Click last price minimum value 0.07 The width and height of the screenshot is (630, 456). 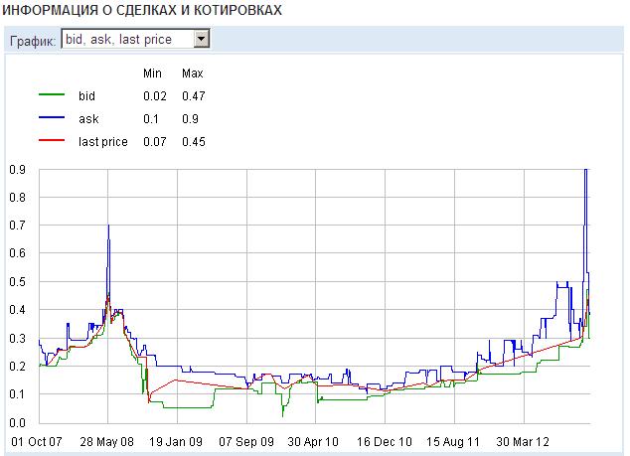point(155,142)
